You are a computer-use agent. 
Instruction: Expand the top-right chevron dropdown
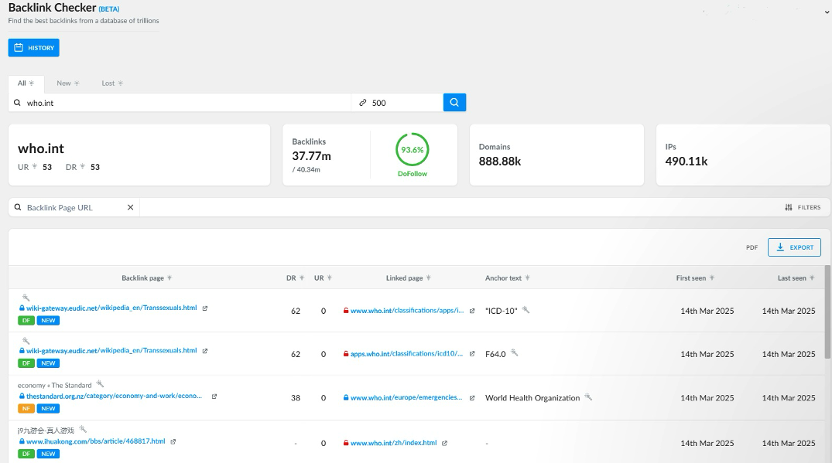[827, 12]
